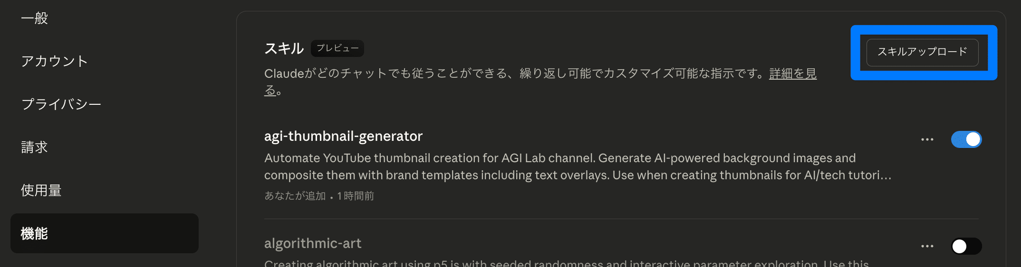Open the options menu for agi-thumbnail-generator

(x=927, y=139)
